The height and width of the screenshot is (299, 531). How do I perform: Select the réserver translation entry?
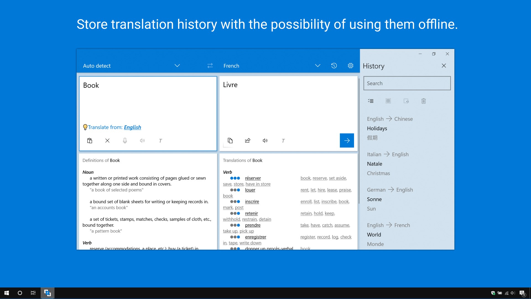[253, 178]
